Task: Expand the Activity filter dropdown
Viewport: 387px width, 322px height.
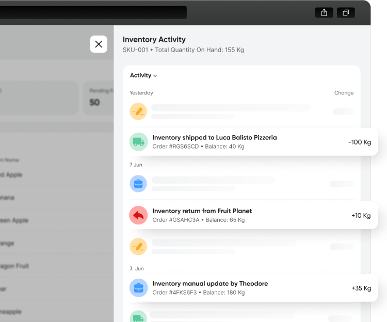Action: point(143,75)
